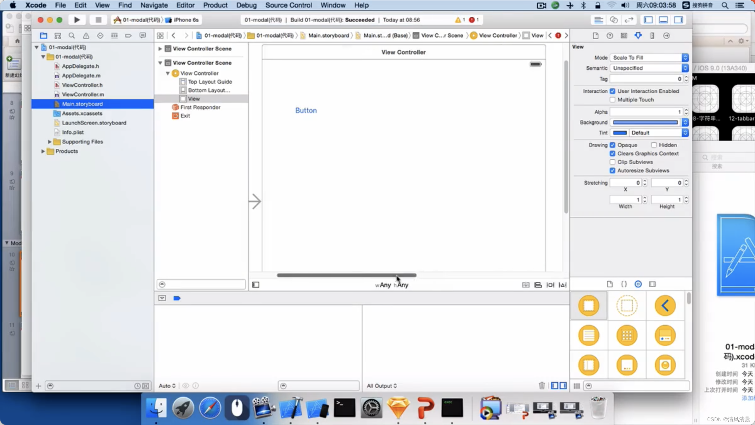Open the Semantic Unspecified dropdown
This screenshot has width=755, height=425.
[x=649, y=68]
